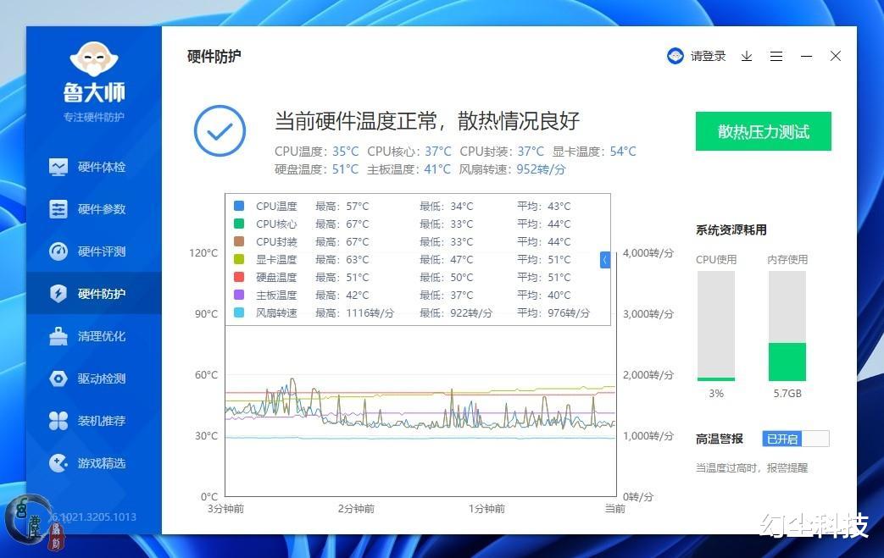Open the 硬件参数 sidebar icon
The height and width of the screenshot is (558, 884).
(x=58, y=209)
